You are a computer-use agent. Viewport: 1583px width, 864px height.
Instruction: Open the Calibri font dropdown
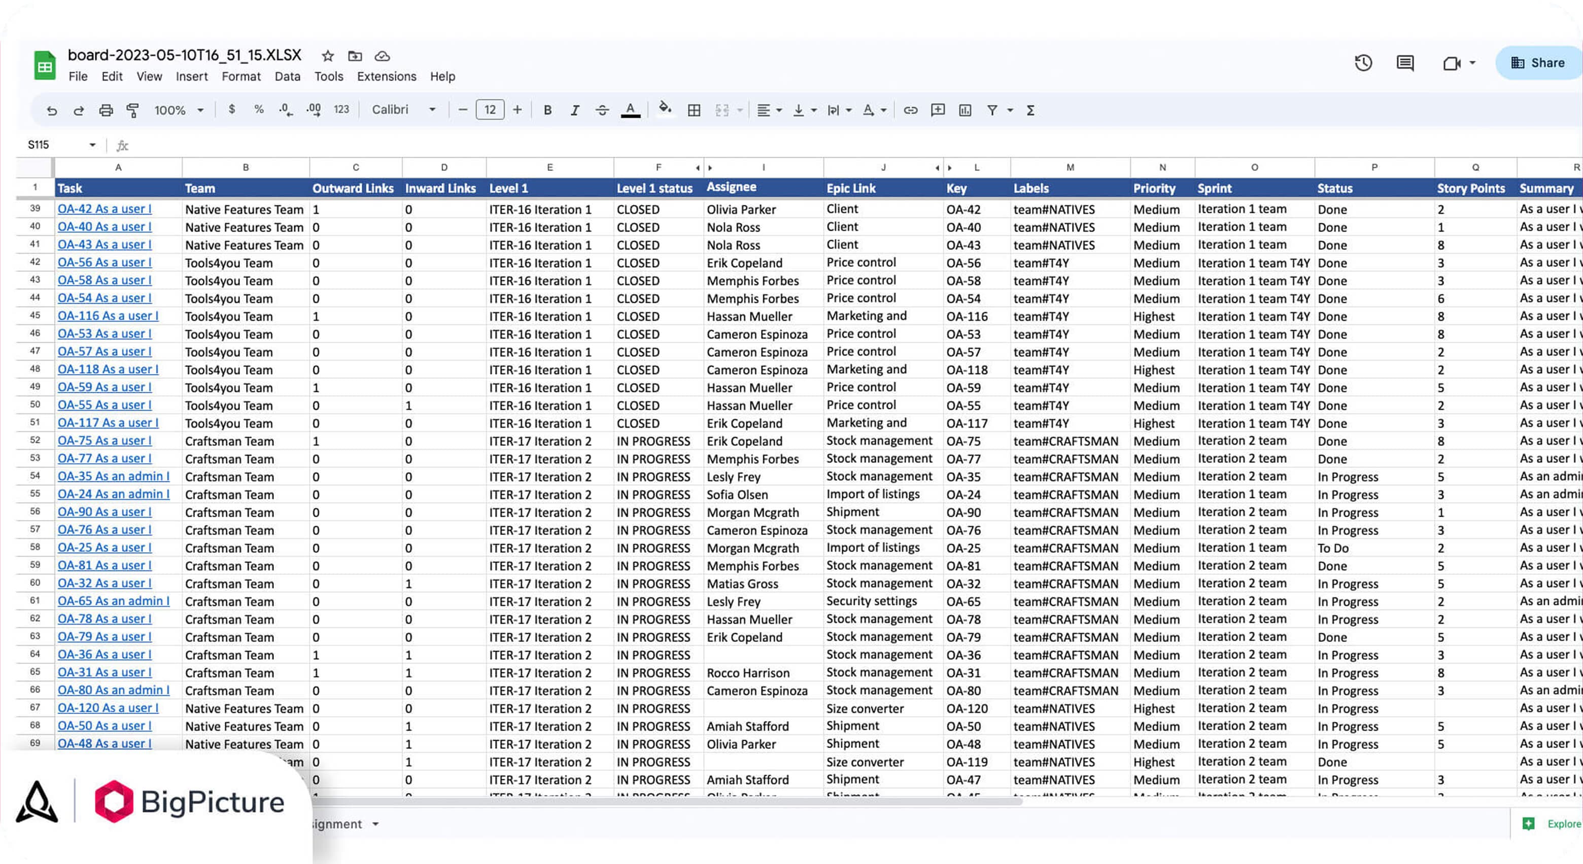404,110
